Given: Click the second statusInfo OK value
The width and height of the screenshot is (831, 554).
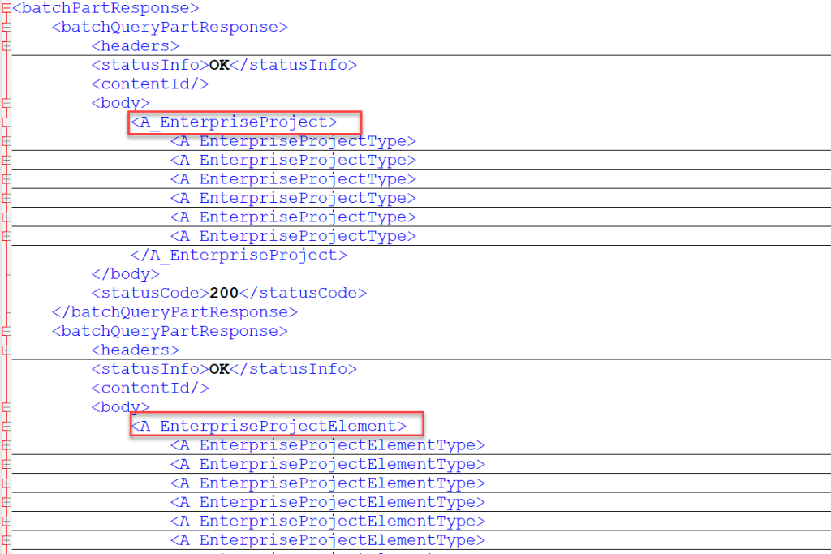Looking at the screenshot, I should [x=219, y=369].
